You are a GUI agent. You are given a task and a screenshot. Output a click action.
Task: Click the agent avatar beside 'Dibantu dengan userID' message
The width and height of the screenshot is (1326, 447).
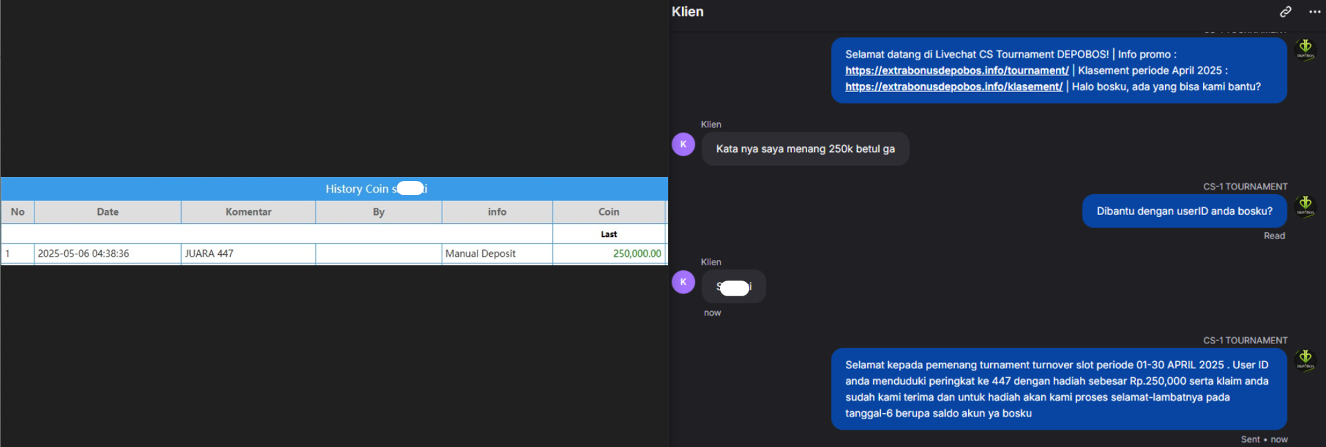(x=1305, y=206)
